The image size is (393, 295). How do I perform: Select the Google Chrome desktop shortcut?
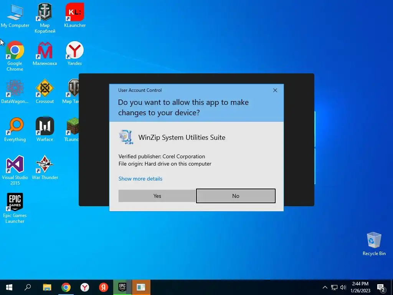pyautogui.click(x=15, y=56)
